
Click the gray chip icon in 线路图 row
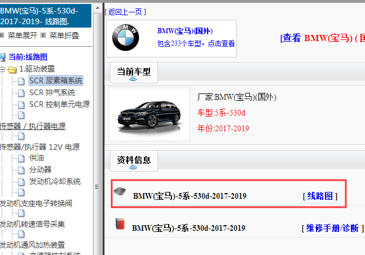tap(120, 191)
